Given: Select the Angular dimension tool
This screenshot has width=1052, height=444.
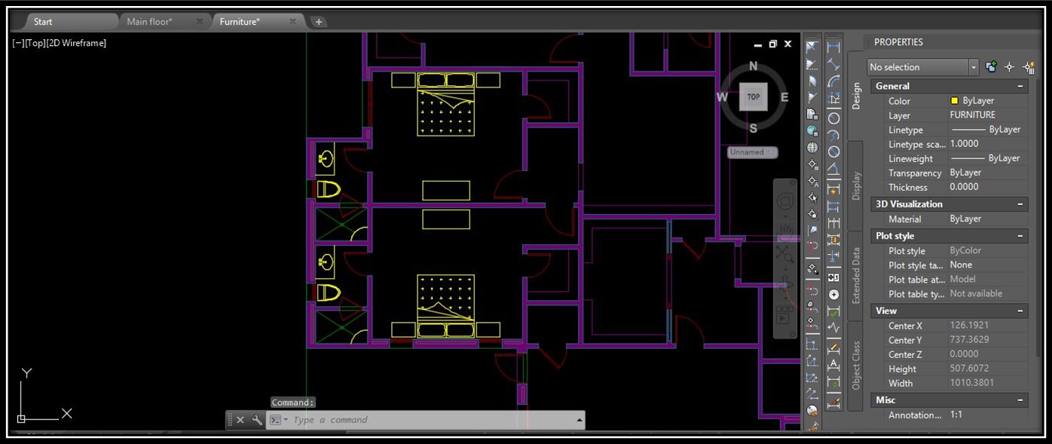Looking at the screenshot, I should (833, 170).
